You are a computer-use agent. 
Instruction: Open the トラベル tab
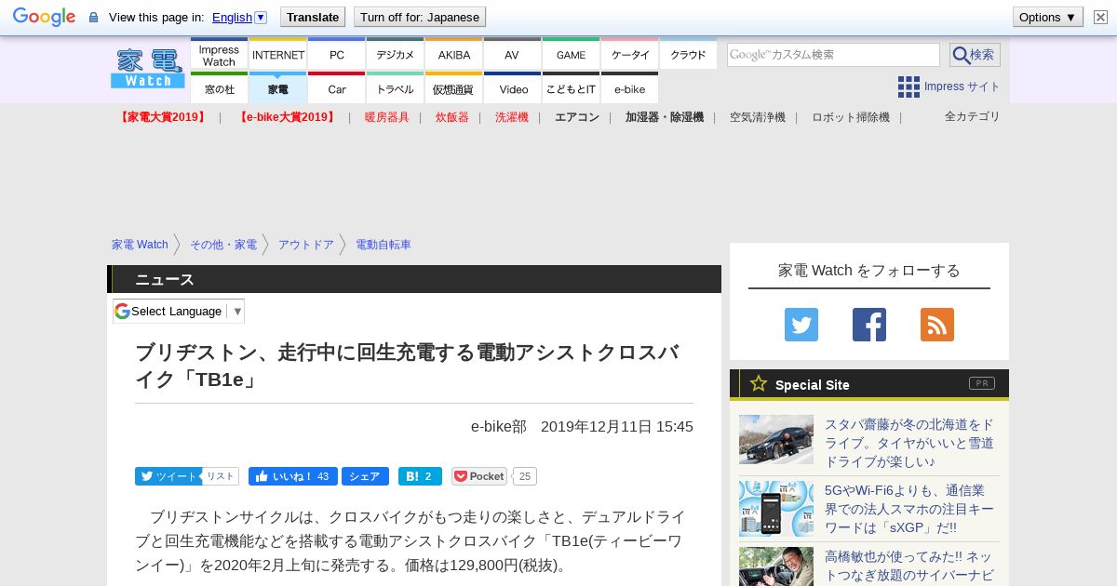tap(395, 89)
